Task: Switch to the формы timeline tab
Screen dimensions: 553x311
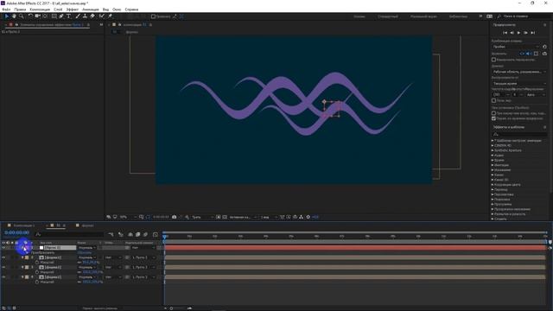Action: [x=87, y=225]
